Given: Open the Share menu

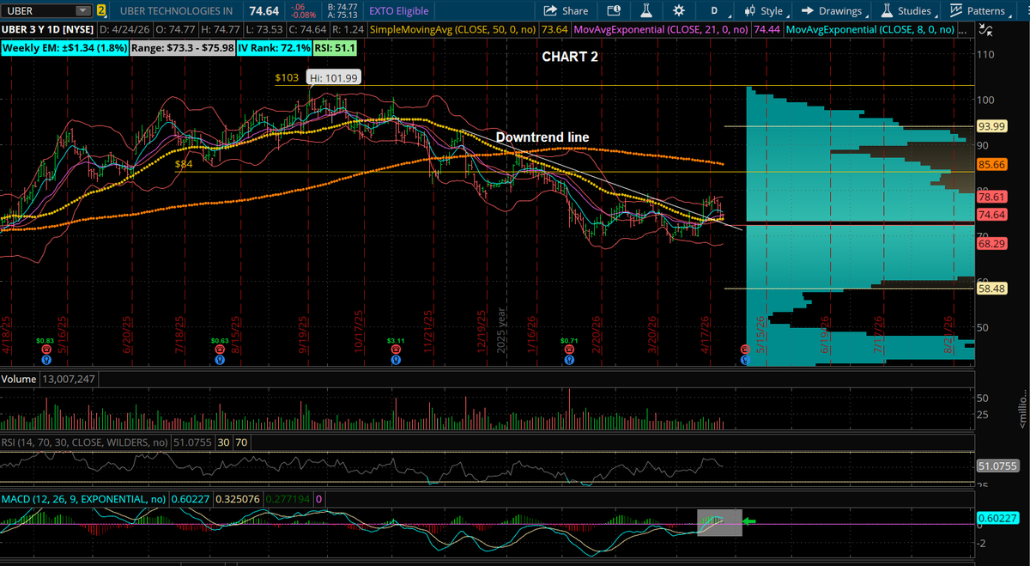Looking at the screenshot, I should click(x=566, y=10).
